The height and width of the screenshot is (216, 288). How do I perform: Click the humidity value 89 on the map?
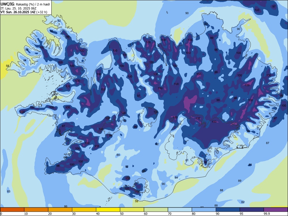240,181
